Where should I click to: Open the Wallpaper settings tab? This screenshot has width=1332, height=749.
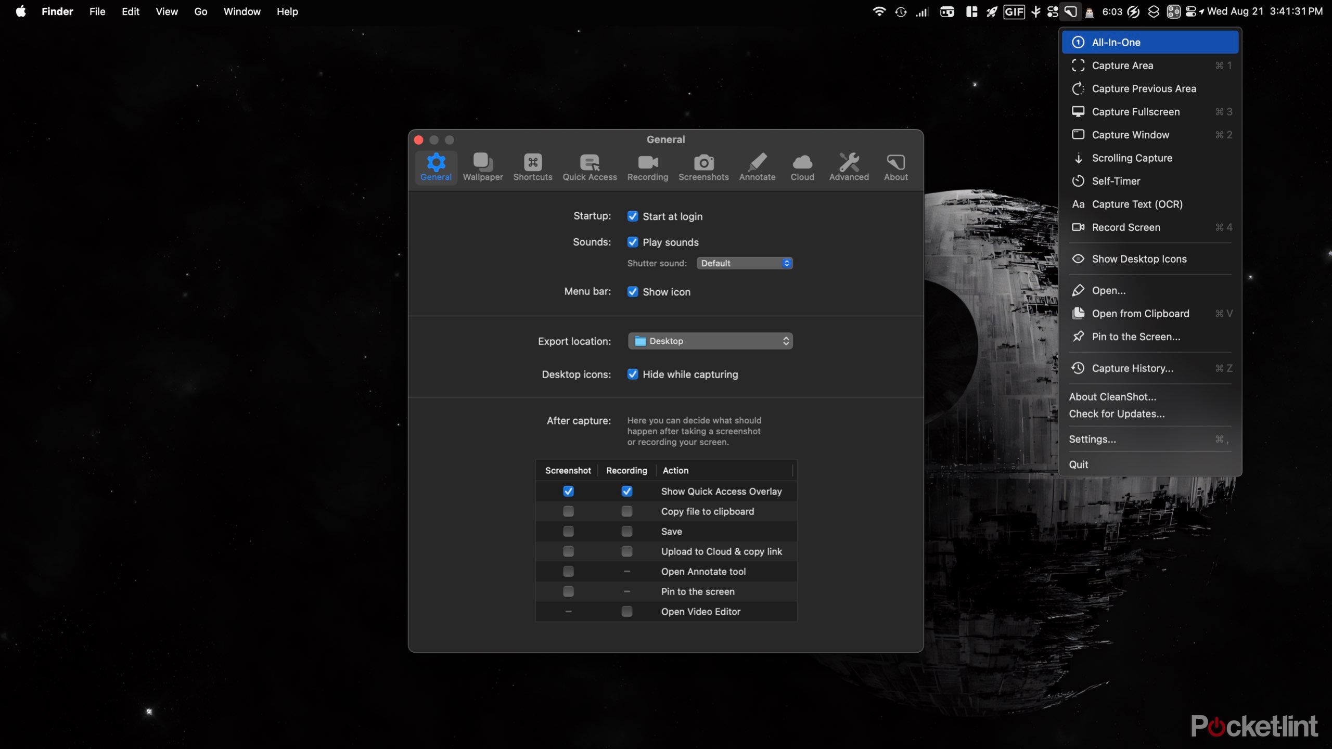(x=483, y=167)
